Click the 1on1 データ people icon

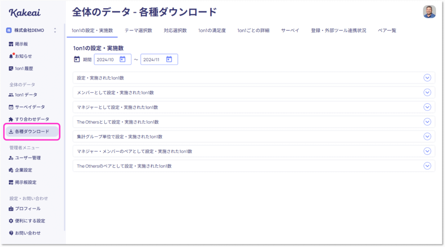pyautogui.click(x=11, y=95)
